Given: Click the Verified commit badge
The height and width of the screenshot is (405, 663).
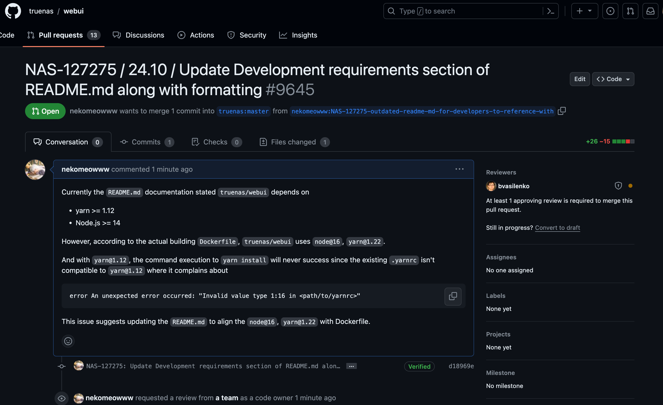Looking at the screenshot, I should pyautogui.click(x=419, y=366).
